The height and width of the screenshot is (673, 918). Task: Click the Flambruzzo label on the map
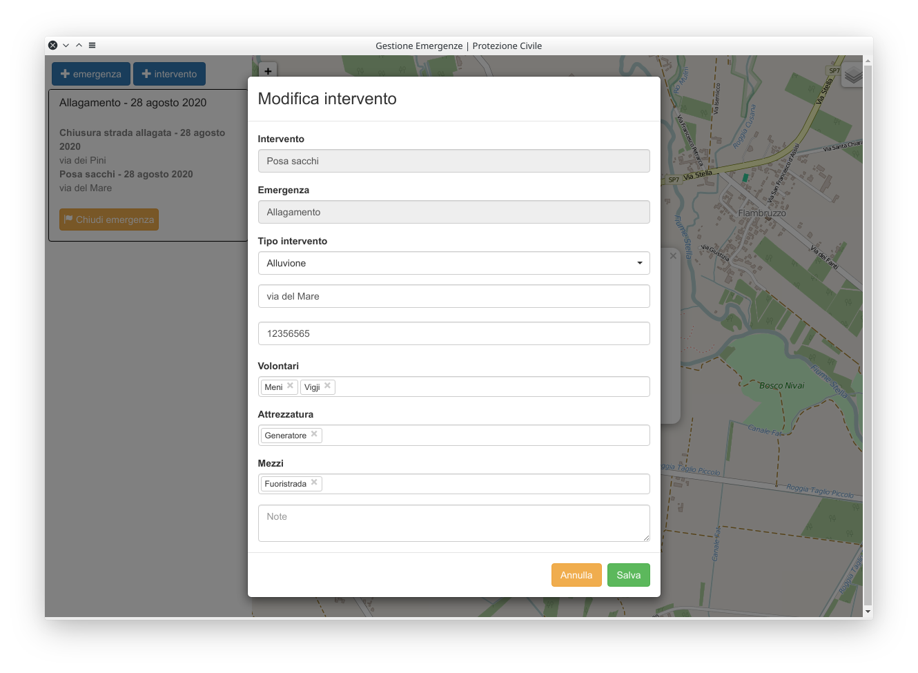pyautogui.click(x=762, y=213)
